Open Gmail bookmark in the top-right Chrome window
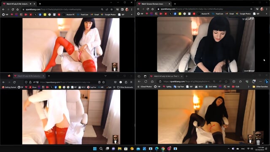 tap(229, 14)
